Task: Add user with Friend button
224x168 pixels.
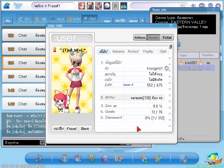Action: pyautogui.click(x=72, y=129)
